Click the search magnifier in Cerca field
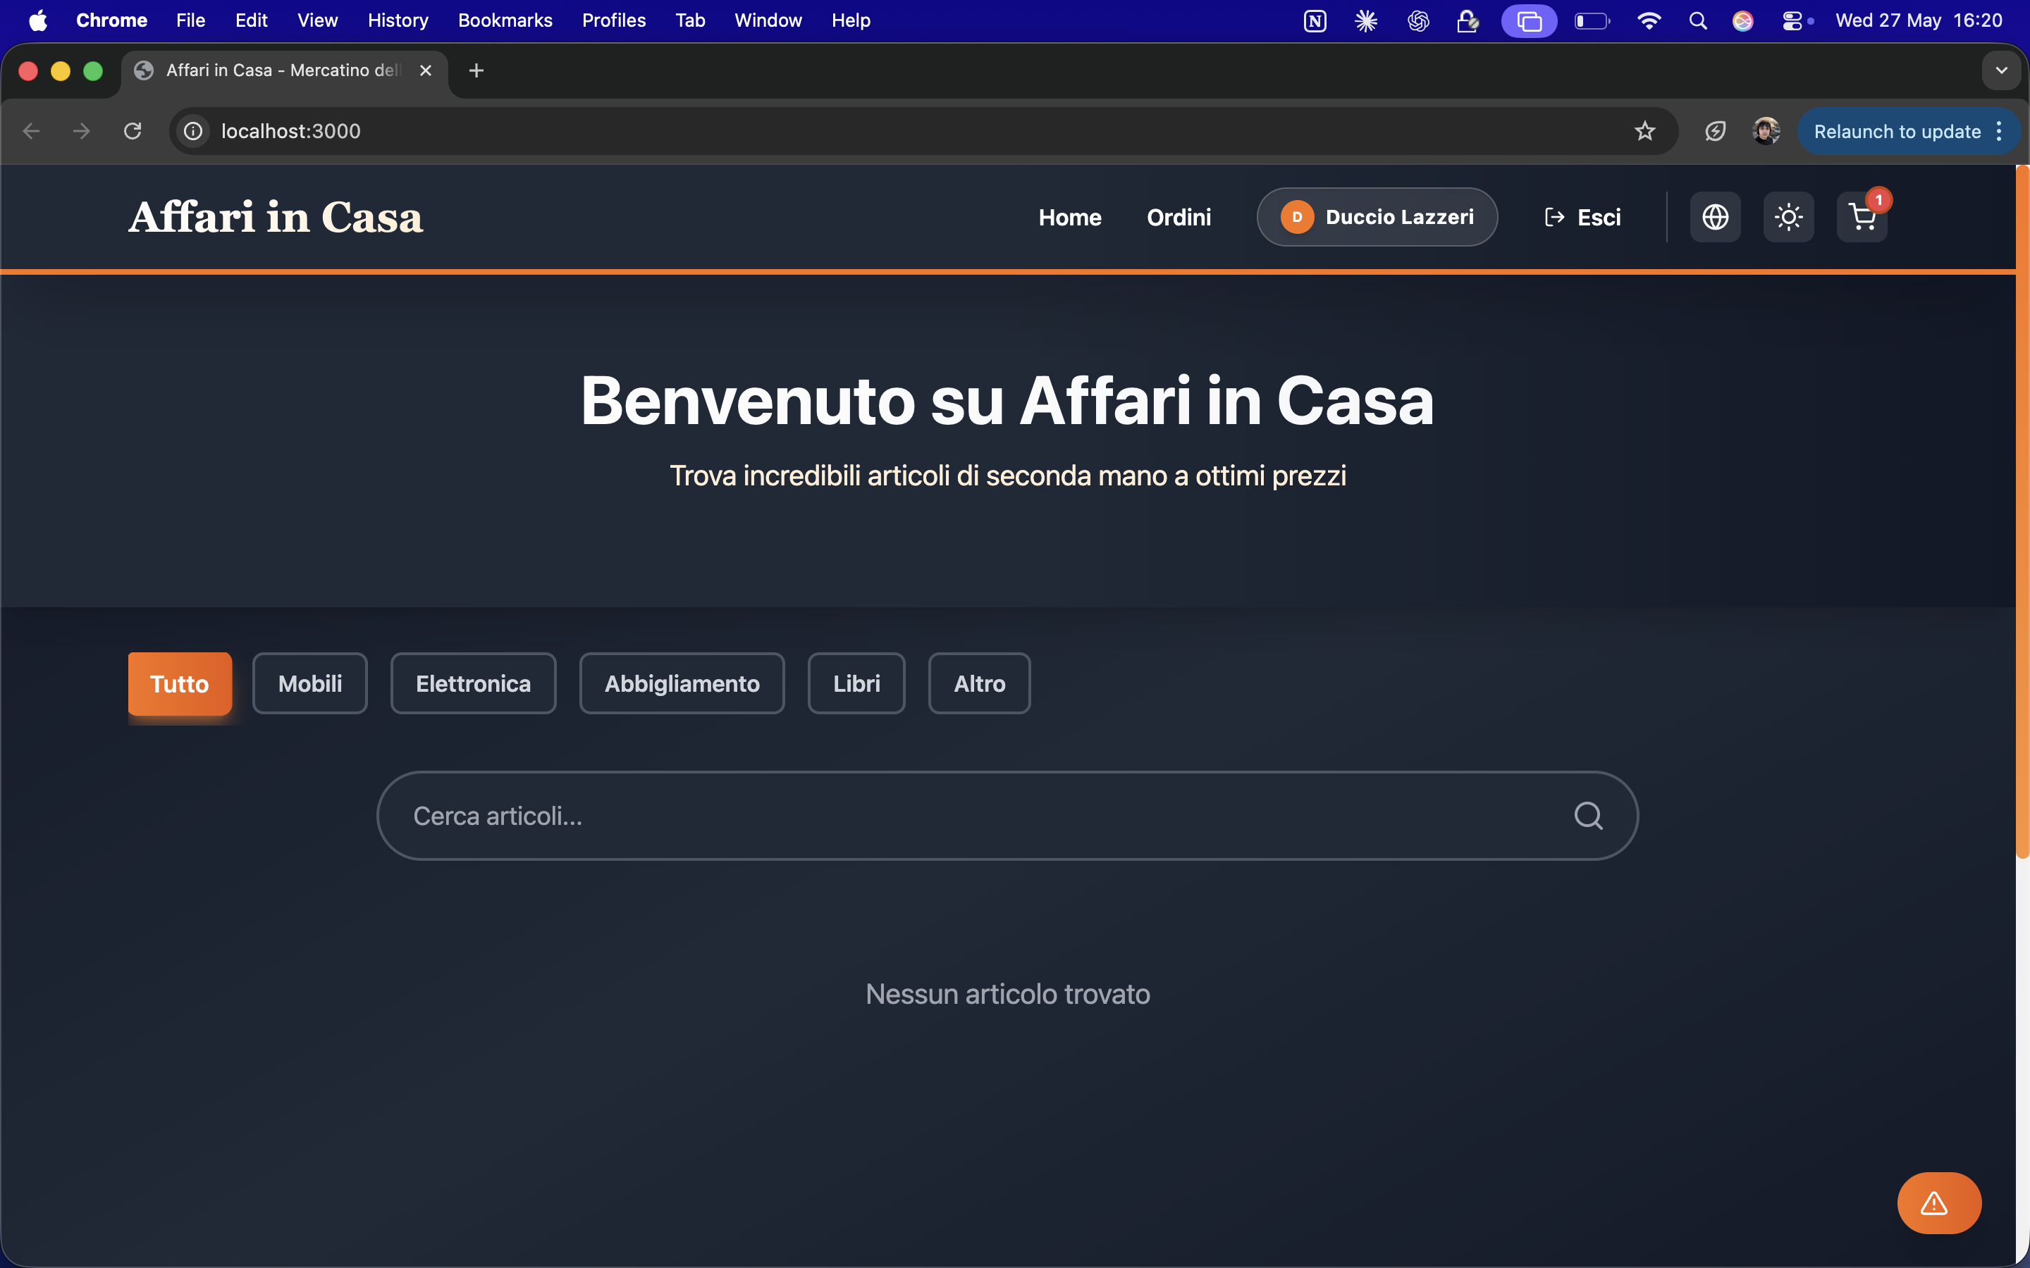The width and height of the screenshot is (2030, 1268). click(x=1588, y=815)
